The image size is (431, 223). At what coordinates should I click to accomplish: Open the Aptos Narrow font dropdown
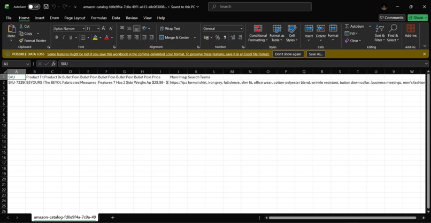[x=83, y=28]
